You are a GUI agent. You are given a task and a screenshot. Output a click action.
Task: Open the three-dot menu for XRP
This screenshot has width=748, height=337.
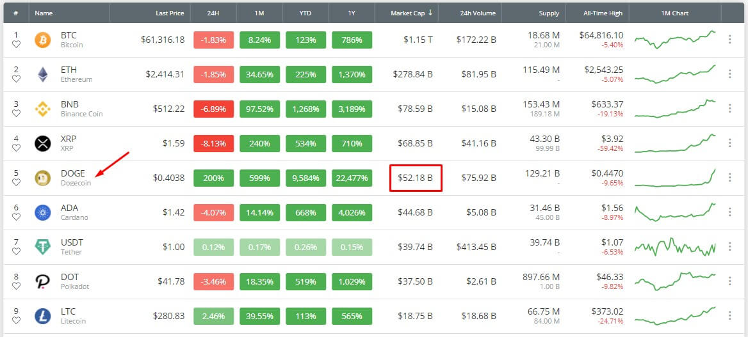(x=729, y=143)
